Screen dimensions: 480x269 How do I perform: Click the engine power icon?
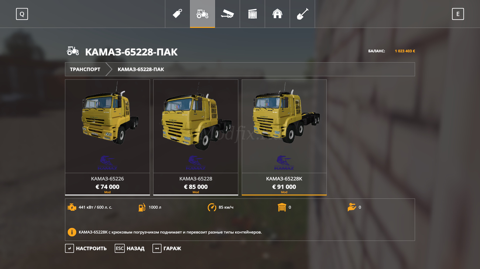[x=72, y=207]
